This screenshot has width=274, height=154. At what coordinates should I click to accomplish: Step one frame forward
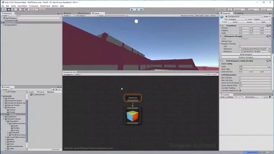[141, 9]
